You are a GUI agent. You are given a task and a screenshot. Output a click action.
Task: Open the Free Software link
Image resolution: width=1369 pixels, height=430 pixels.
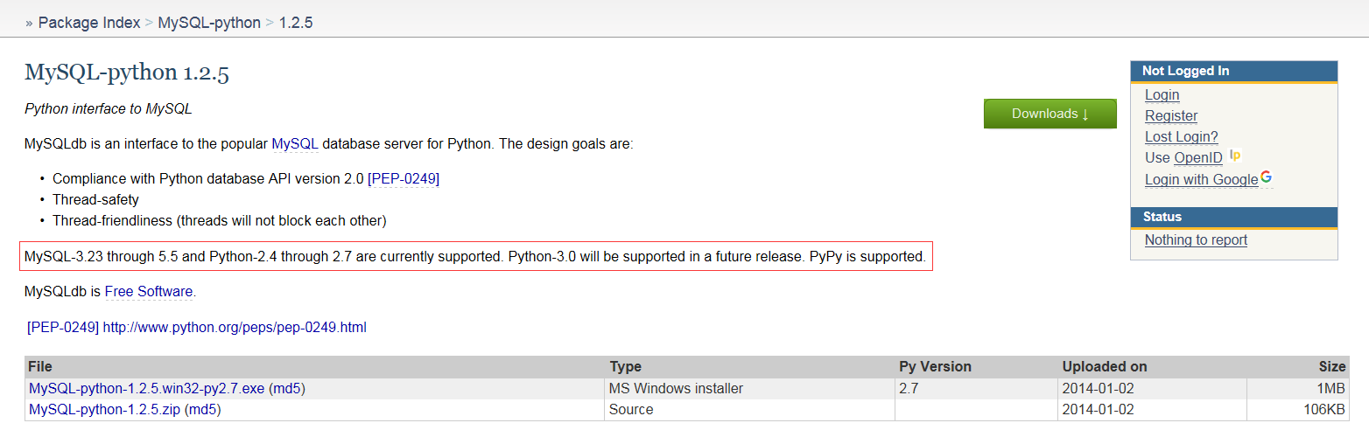coord(149,292)
